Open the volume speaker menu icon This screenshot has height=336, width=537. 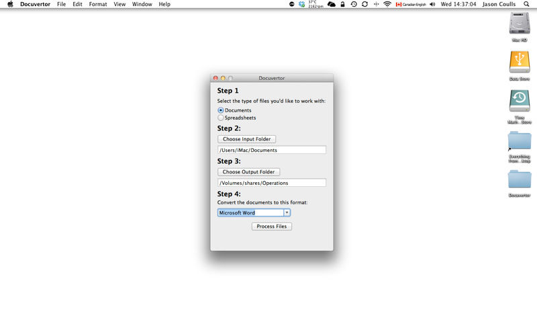coord(432,4)
